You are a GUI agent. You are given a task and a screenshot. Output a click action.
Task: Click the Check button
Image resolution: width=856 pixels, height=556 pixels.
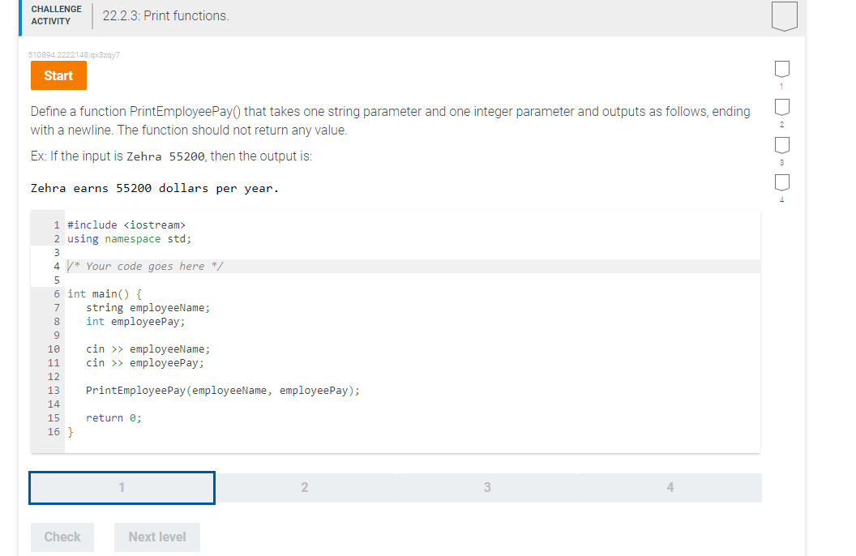pos(62,537)
